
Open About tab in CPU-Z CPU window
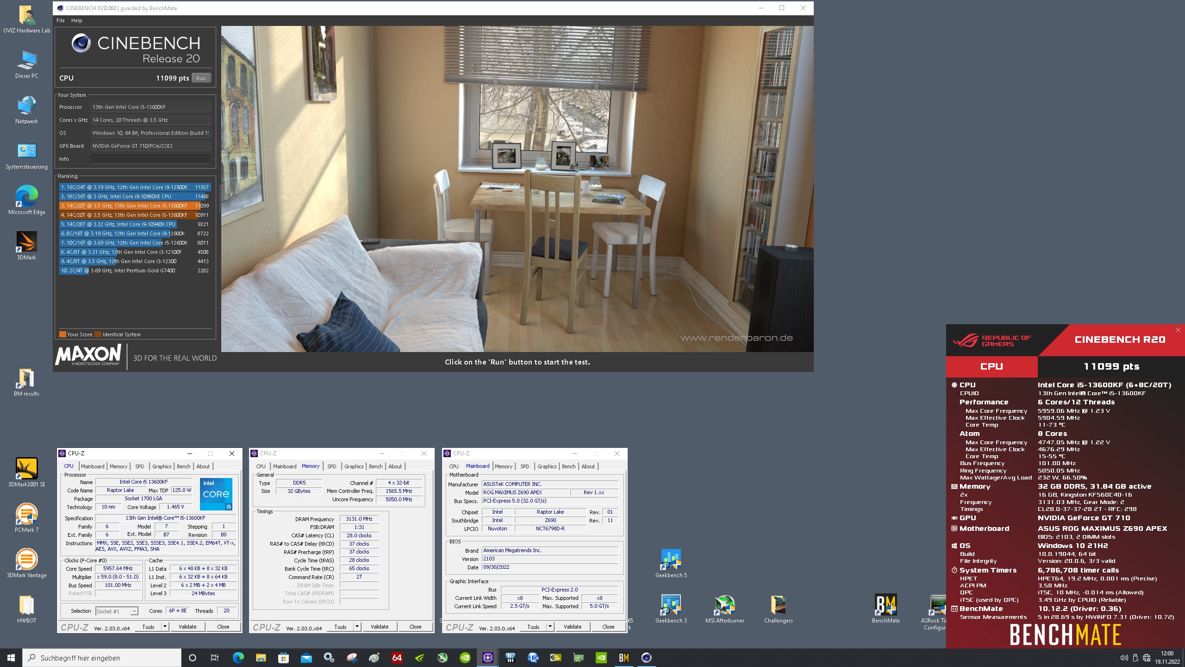[203, 466]
